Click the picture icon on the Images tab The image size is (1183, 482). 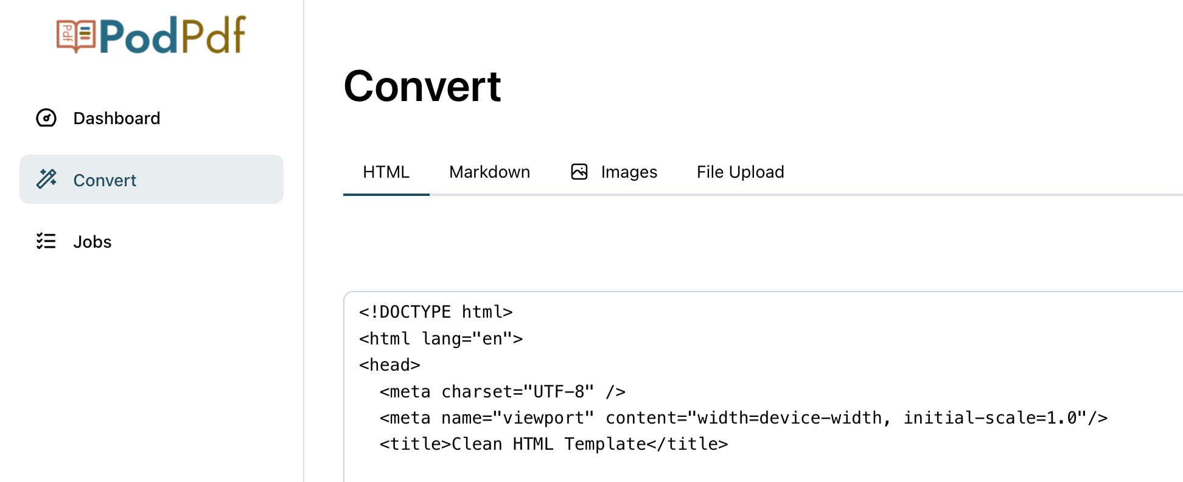[579, 172]
